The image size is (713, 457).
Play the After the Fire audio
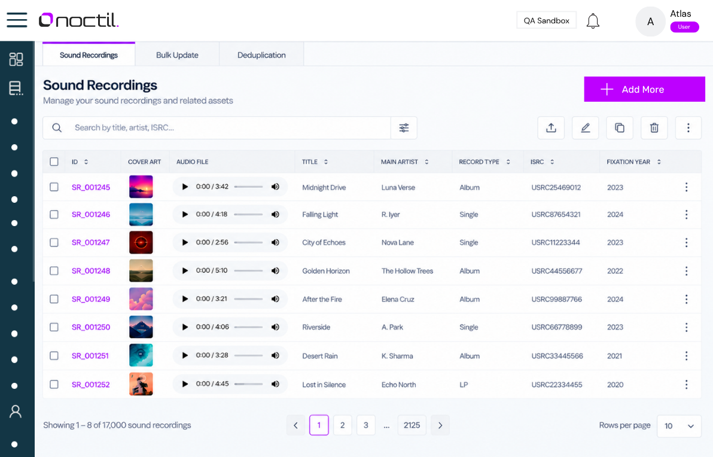click(185, 298)
